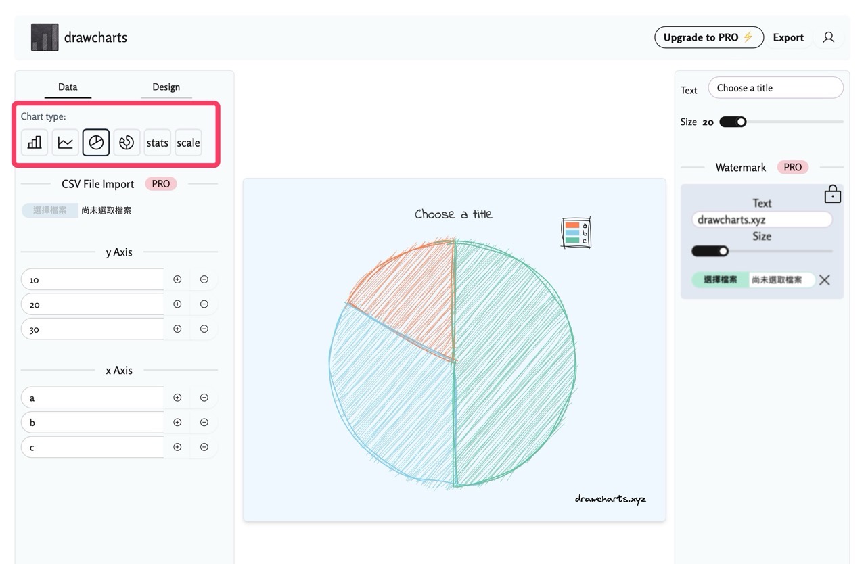This screenshot has height=564, width=866.
Task: Click the drawcharts brand name text
Action: [95, 37]
